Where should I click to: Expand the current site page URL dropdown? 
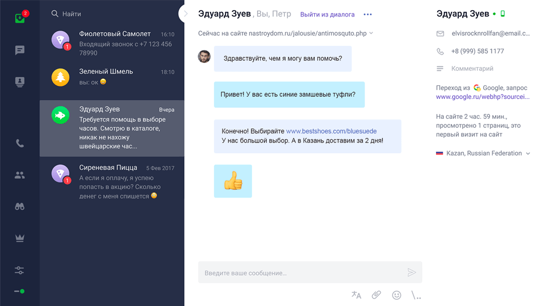[372, 33]
